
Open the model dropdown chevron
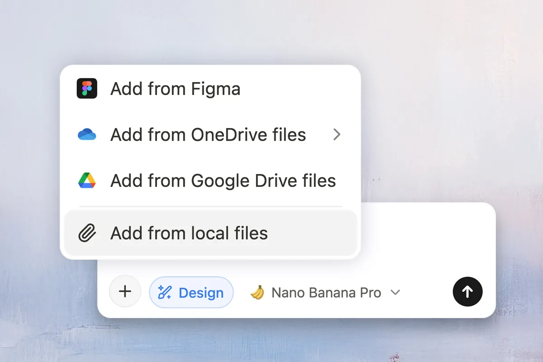coord(395,293)
